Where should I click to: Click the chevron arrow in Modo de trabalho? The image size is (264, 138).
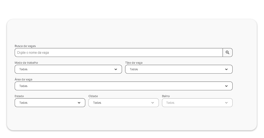pos(116,69)
